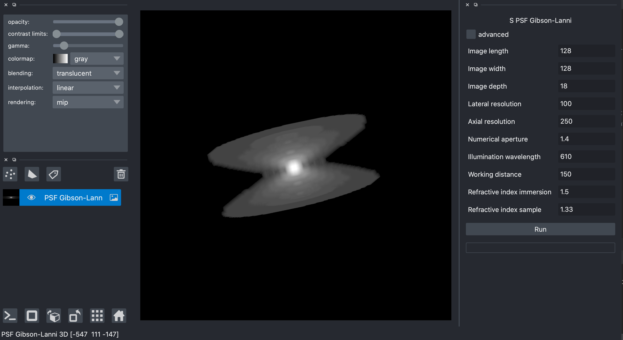Expand the colormap gray dropdown
623x340 pixels.
(97, 59)
